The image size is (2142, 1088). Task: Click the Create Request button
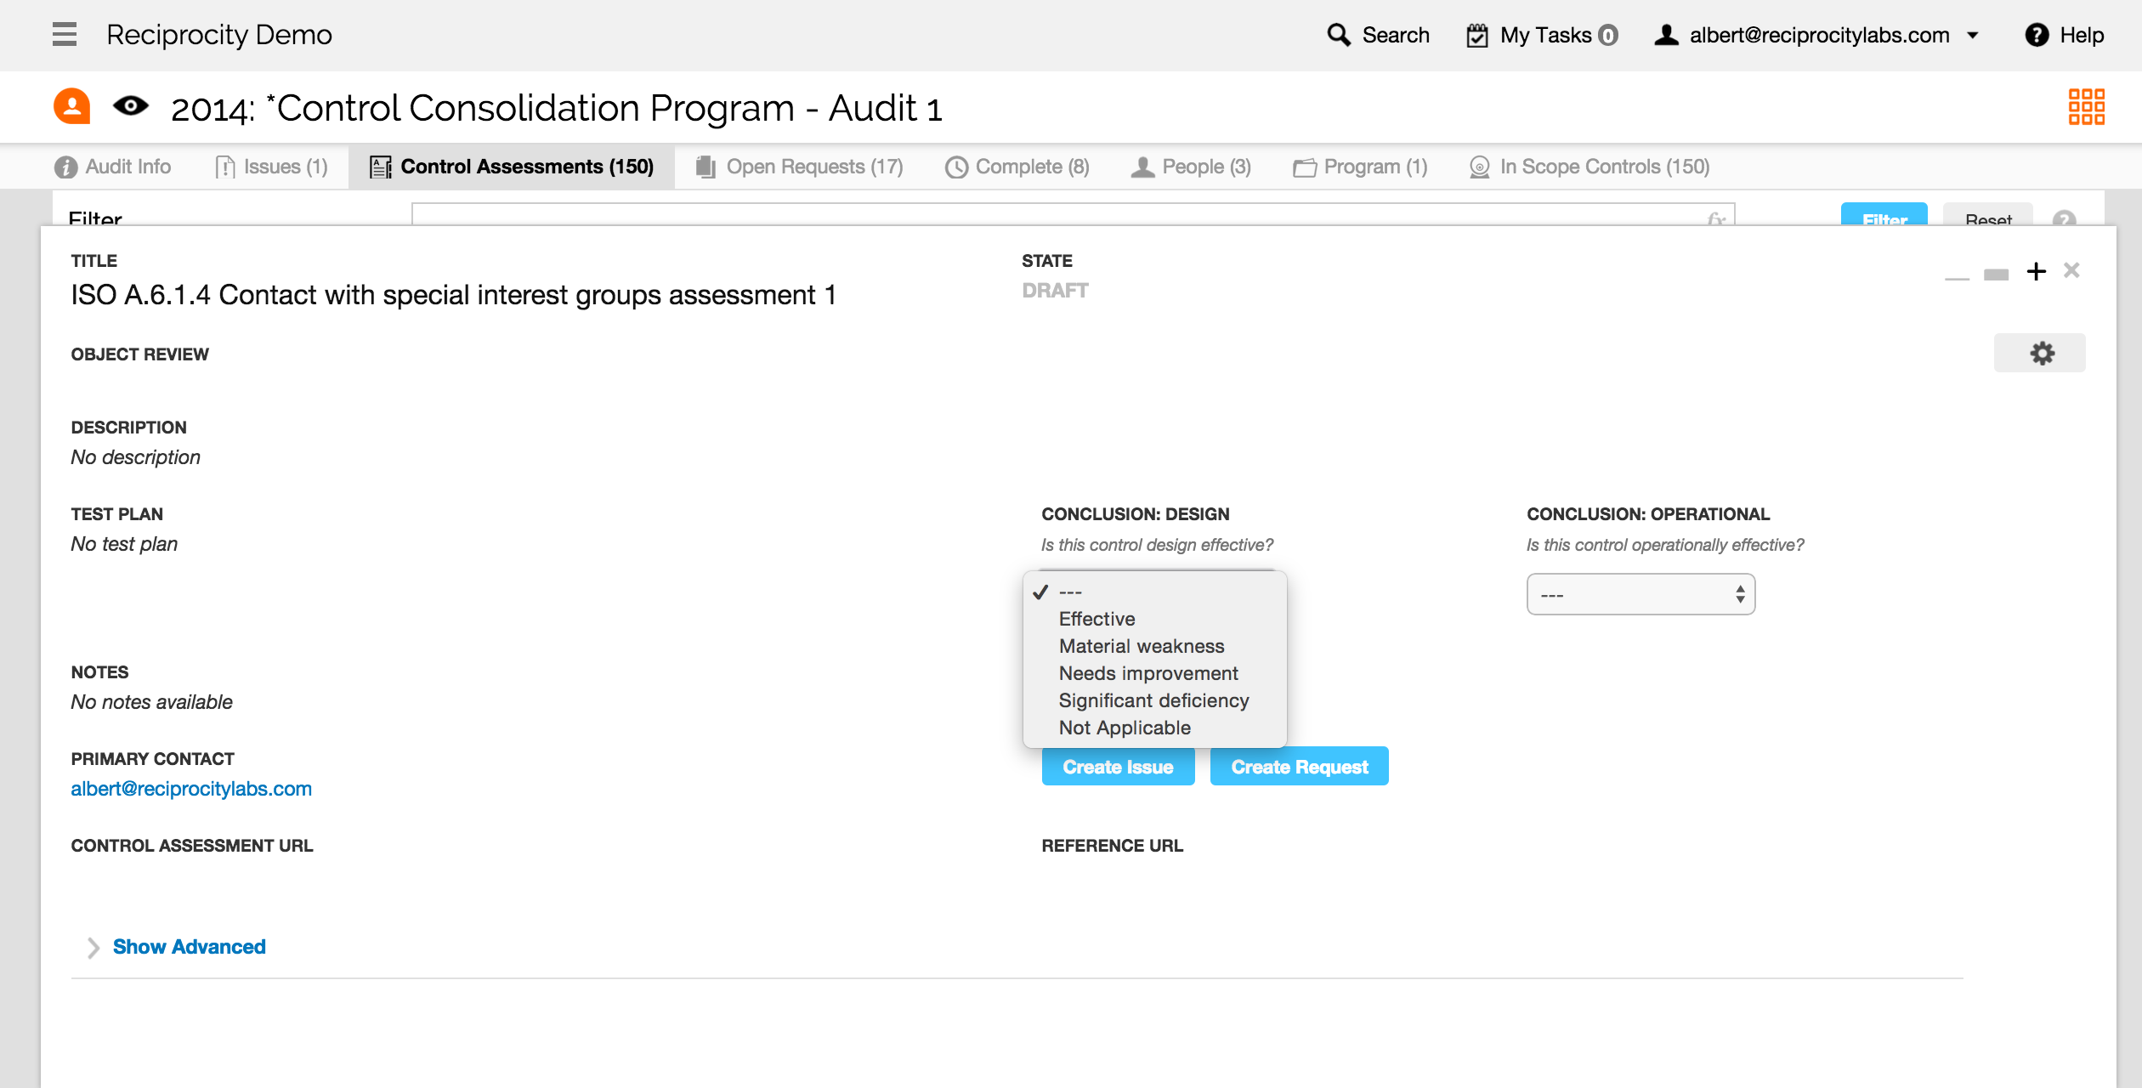point(1299,766)
